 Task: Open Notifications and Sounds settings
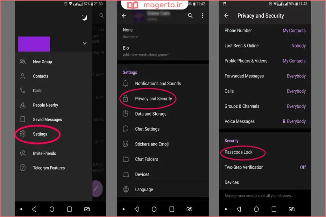coord(158,84)
